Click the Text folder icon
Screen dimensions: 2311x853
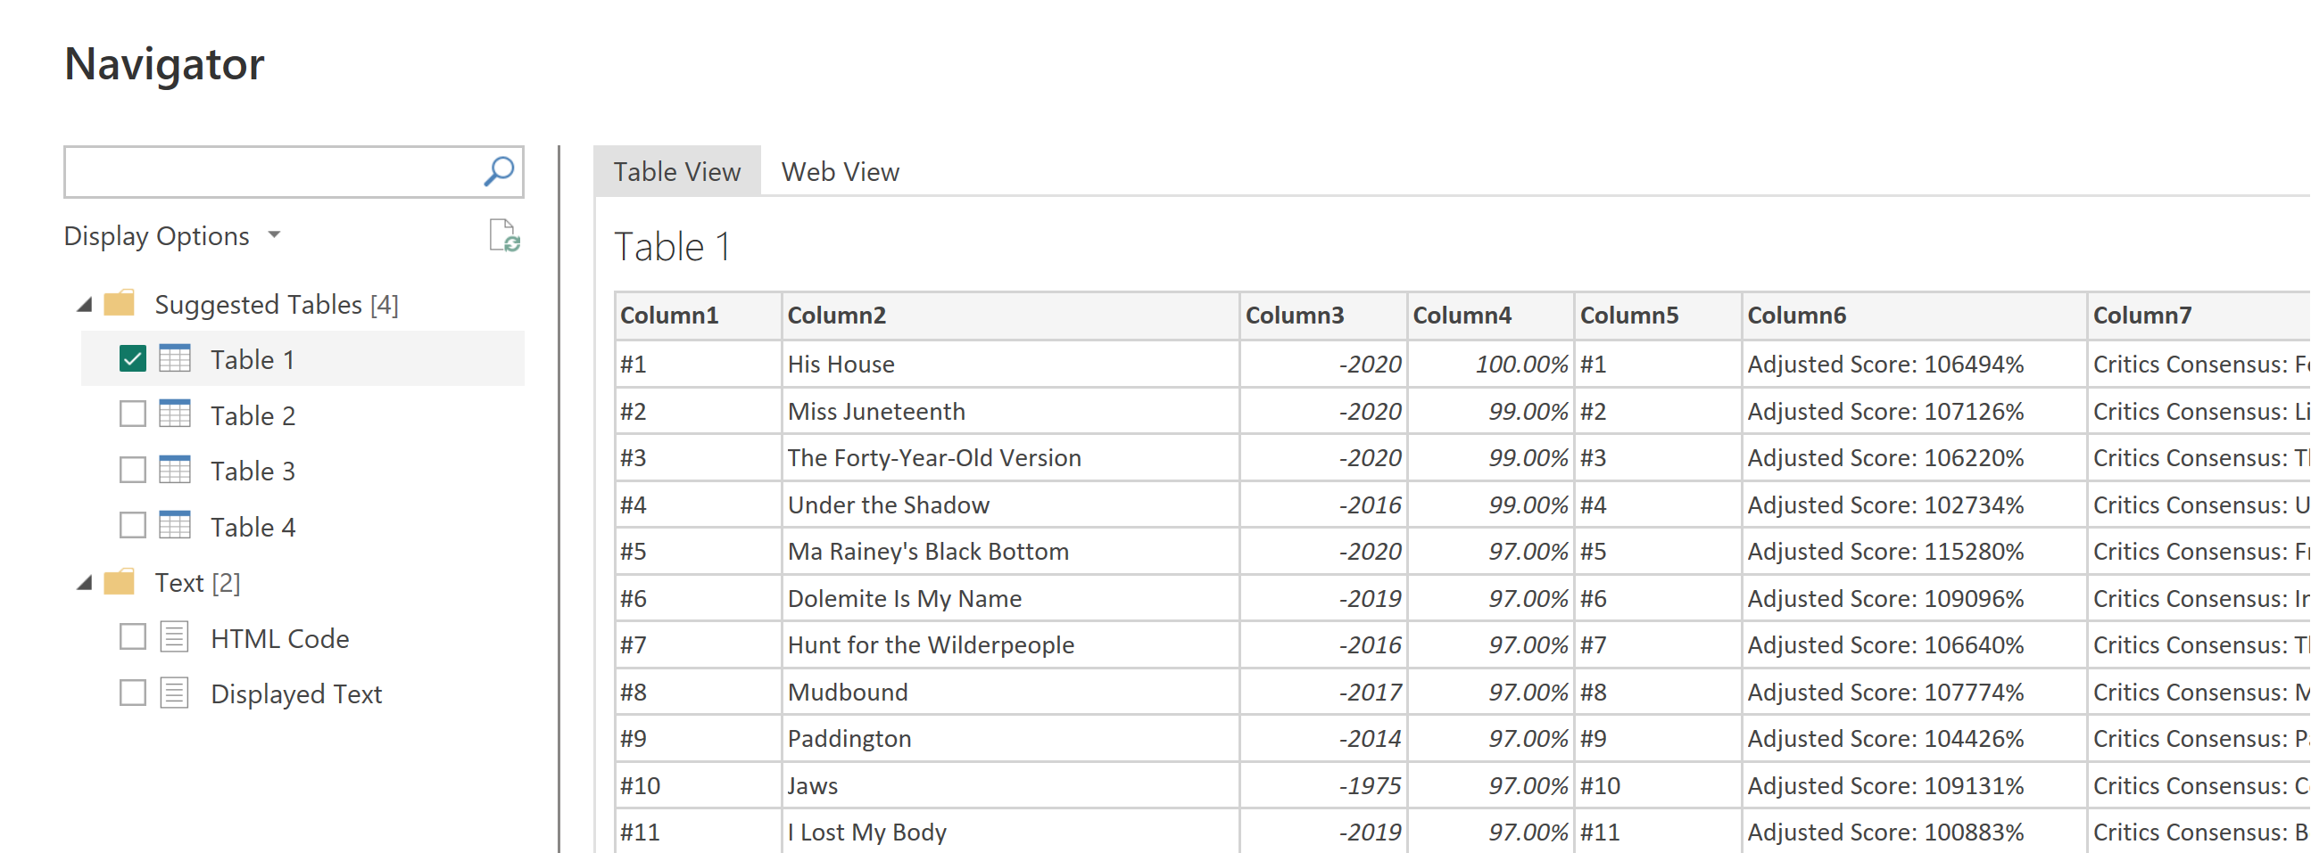(x=120, y=582)
